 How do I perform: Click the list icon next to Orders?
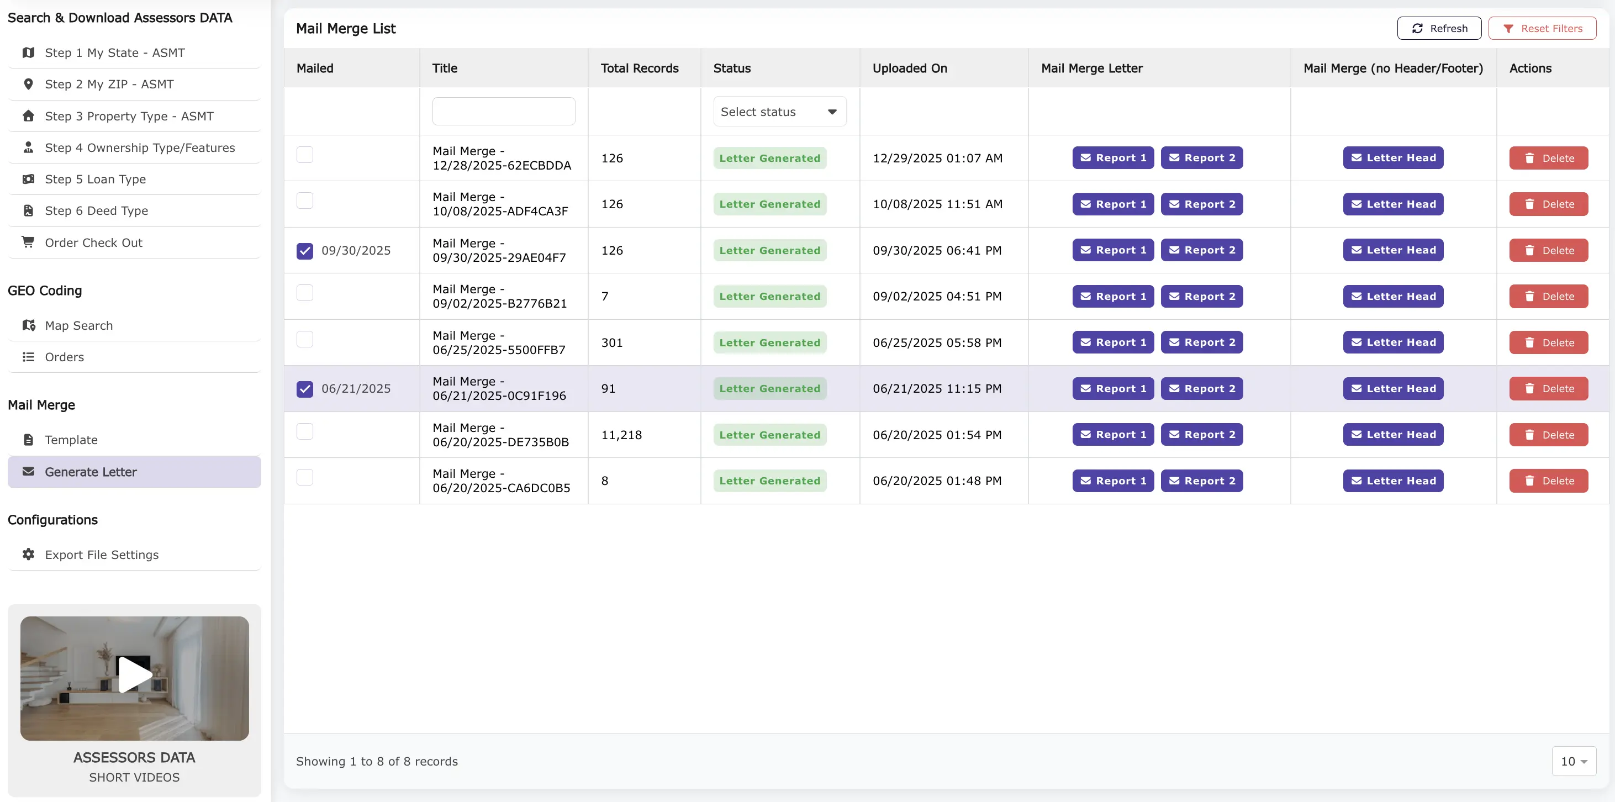coord(28,357)
